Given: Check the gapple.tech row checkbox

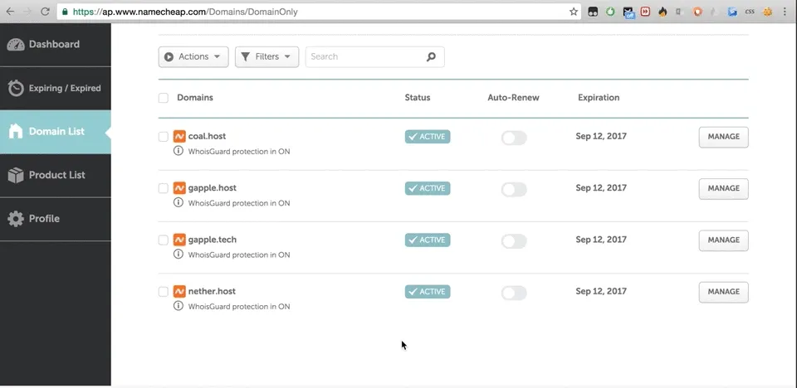Looking at the screenshot, I should [x=164, y=240].
